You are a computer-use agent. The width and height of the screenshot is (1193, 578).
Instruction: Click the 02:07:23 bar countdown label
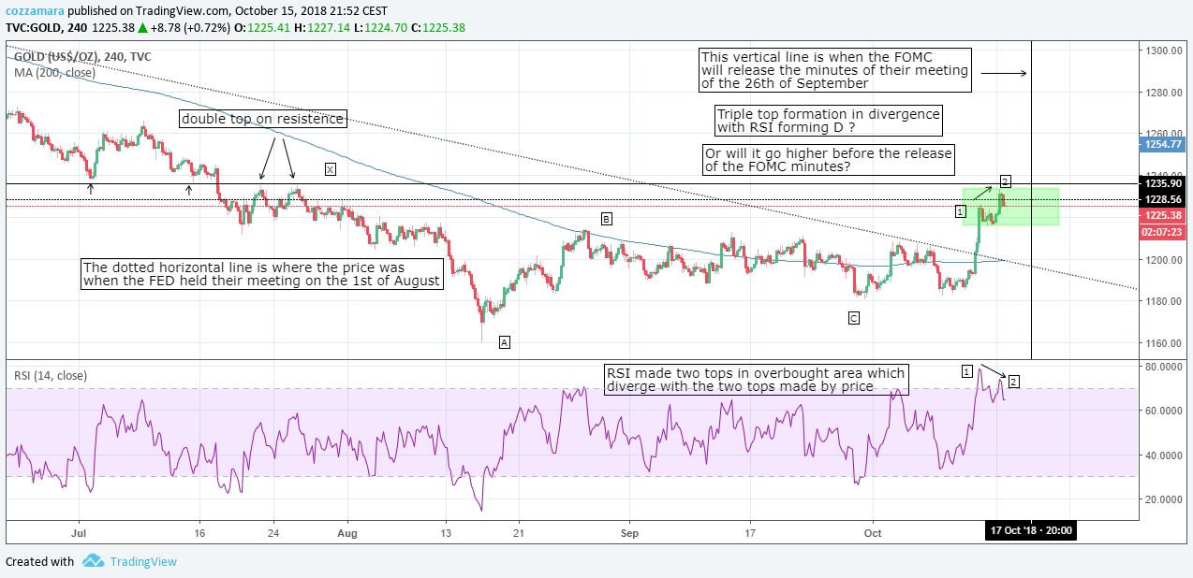[x=1163, y=230]
